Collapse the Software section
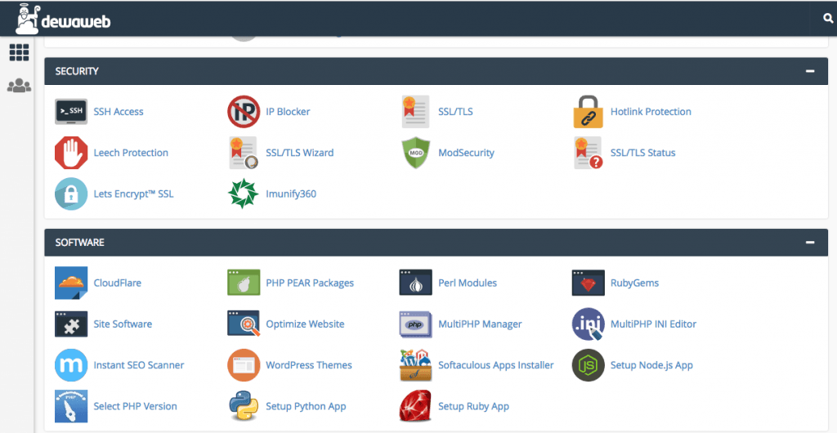 (810, 242)
